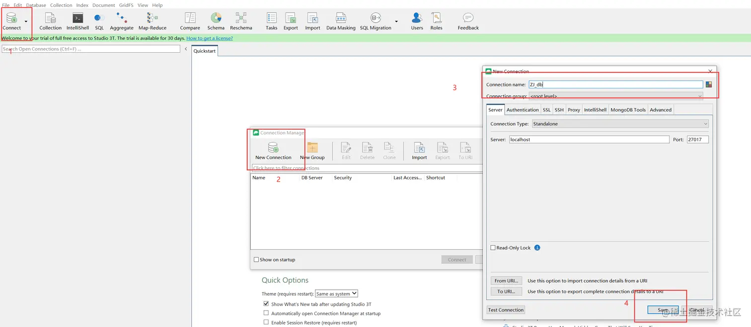The image size is (751, 327).
Task: Open the Connection group dropdown
Action: pos(616,96)
